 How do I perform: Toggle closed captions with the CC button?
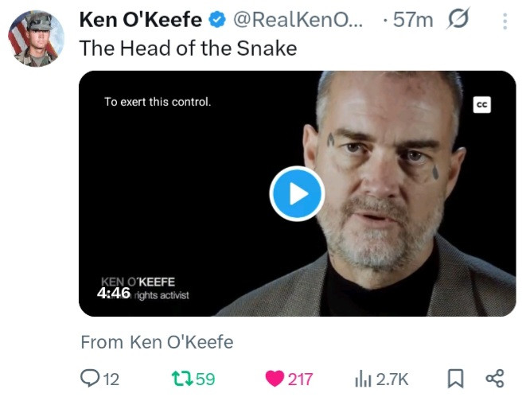(x=481, y=104)
